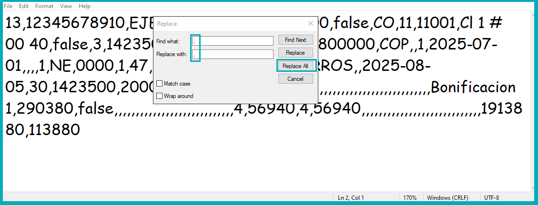Open the Edit menu
The width and height of the screenshot is (538, 205).
(x=24, y=6)
